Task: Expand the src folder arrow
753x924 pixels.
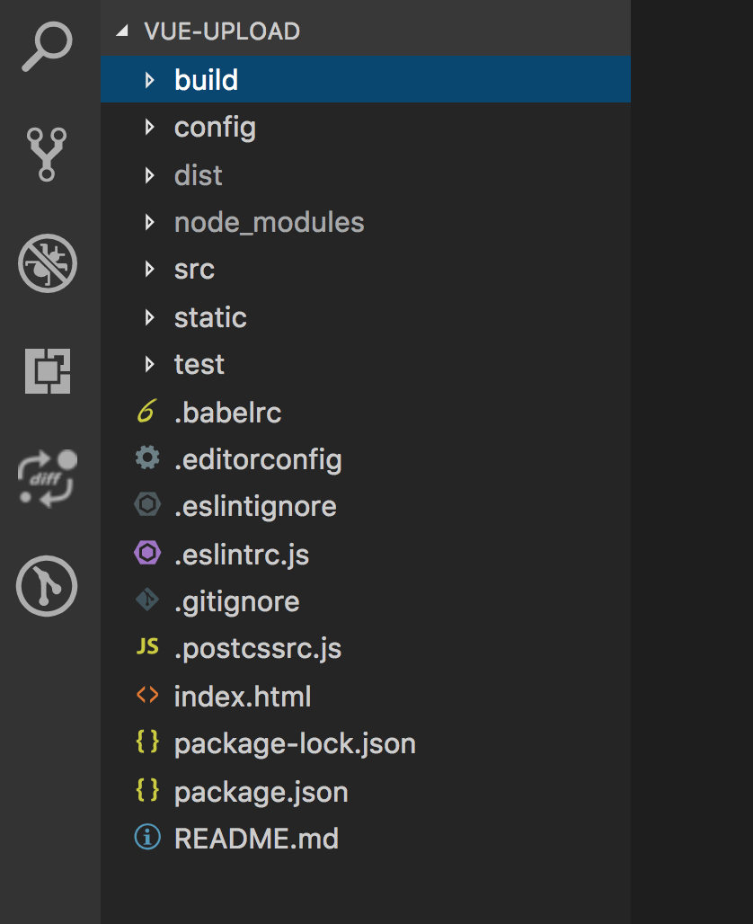Action: tap(150, 270)
